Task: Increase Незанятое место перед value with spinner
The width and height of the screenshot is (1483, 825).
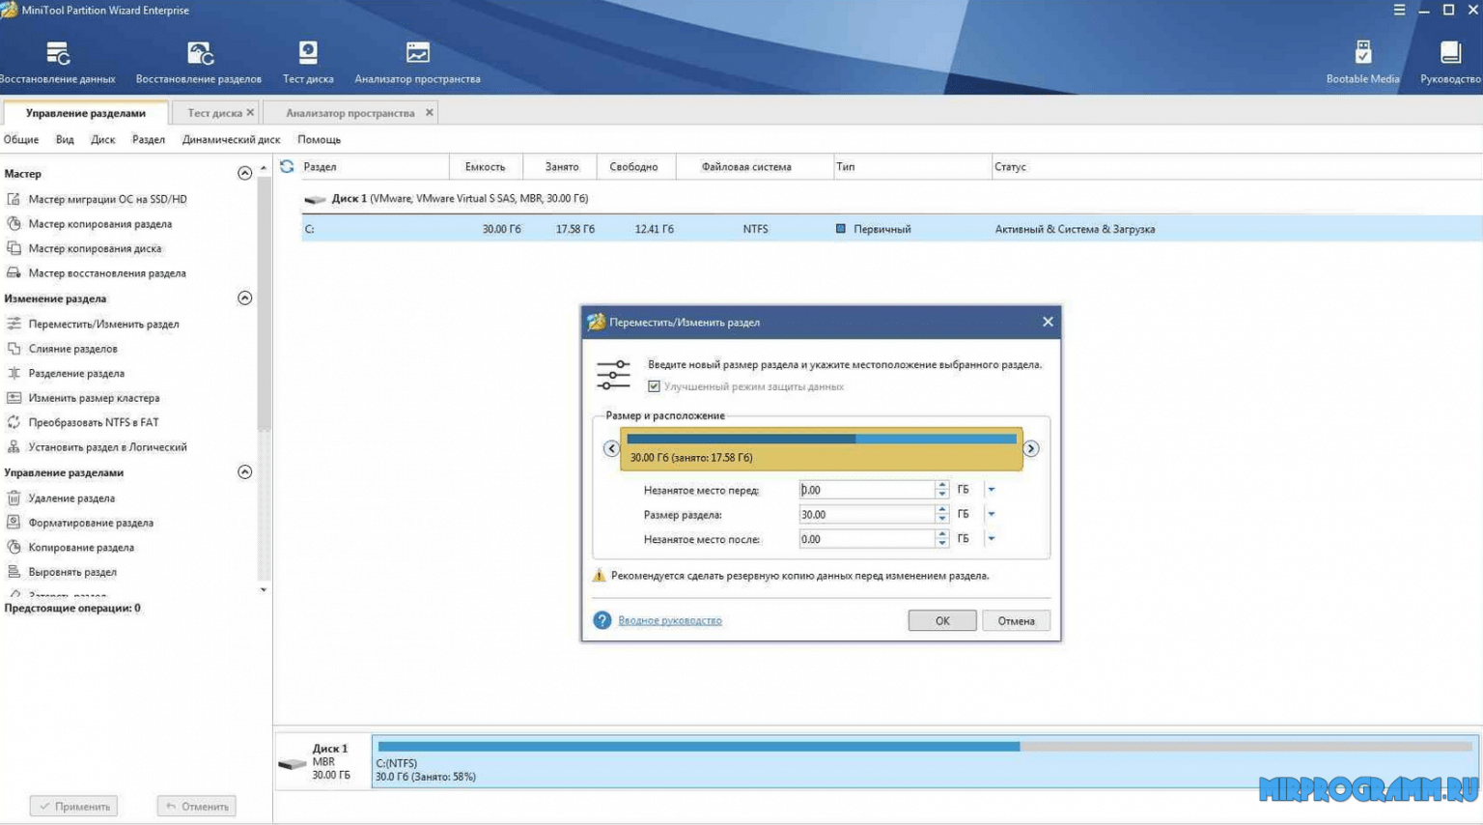Action: (x=941, y=485)
